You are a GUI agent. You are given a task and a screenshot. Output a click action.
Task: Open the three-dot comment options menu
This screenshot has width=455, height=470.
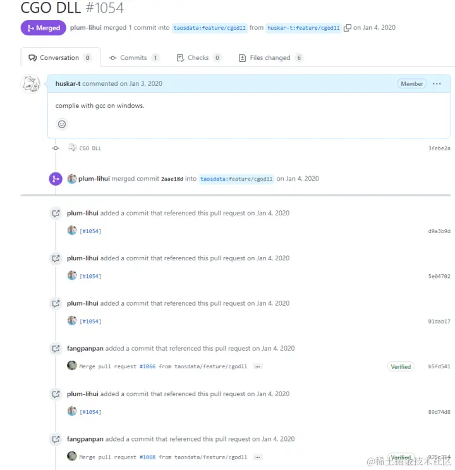(x=437, y=83)
